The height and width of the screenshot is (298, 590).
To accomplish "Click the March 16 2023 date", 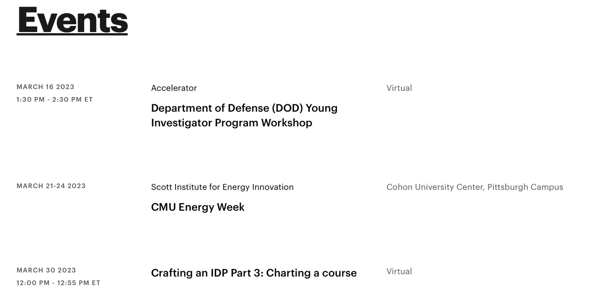I will pyautogui.click(x=45, y=87).
